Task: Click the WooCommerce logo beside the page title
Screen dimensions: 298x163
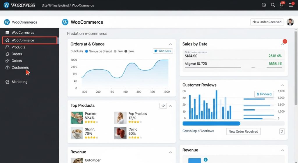Action: (x=65, y=22)
